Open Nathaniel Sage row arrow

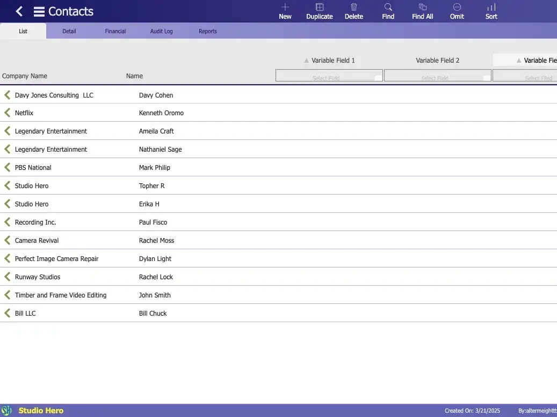(7, 149)
